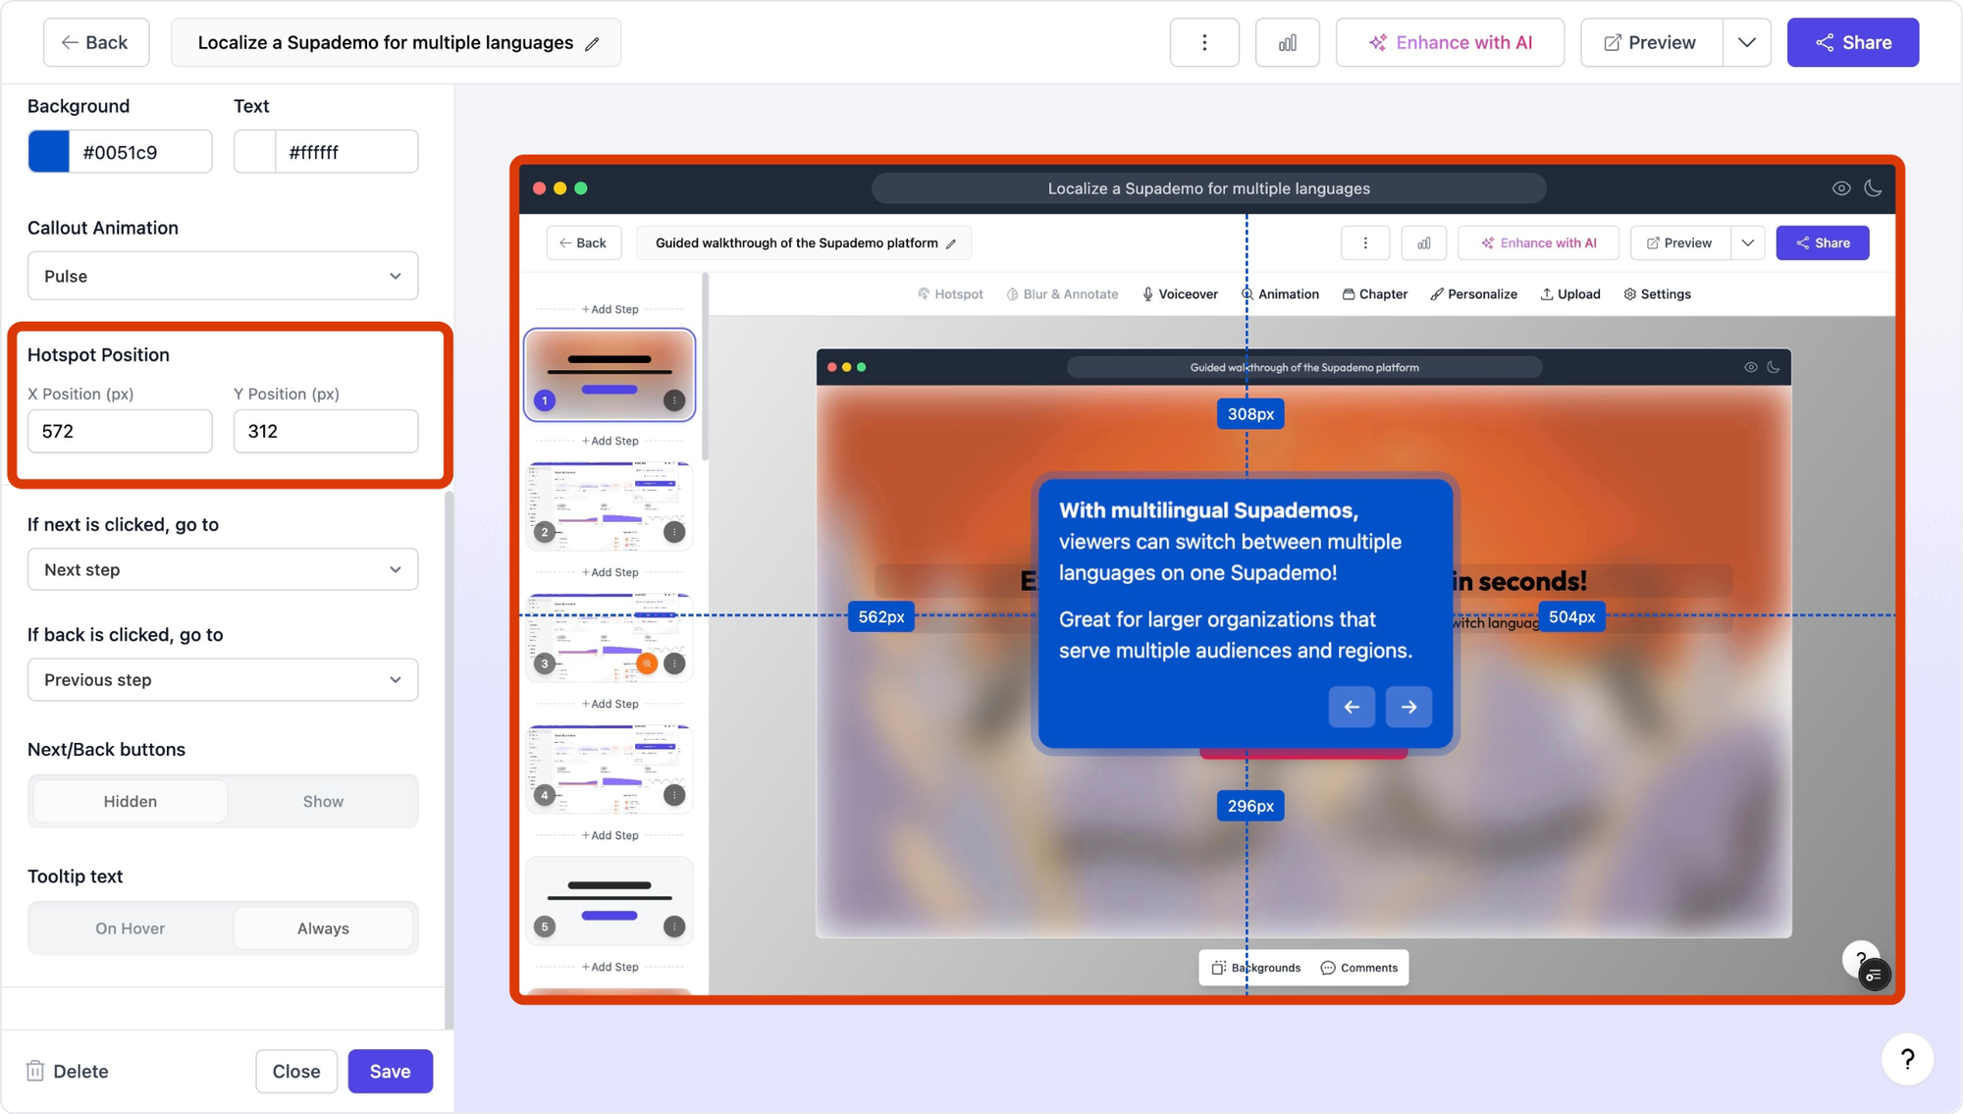Click the X Position field showing 572

[x=120, y=431]
